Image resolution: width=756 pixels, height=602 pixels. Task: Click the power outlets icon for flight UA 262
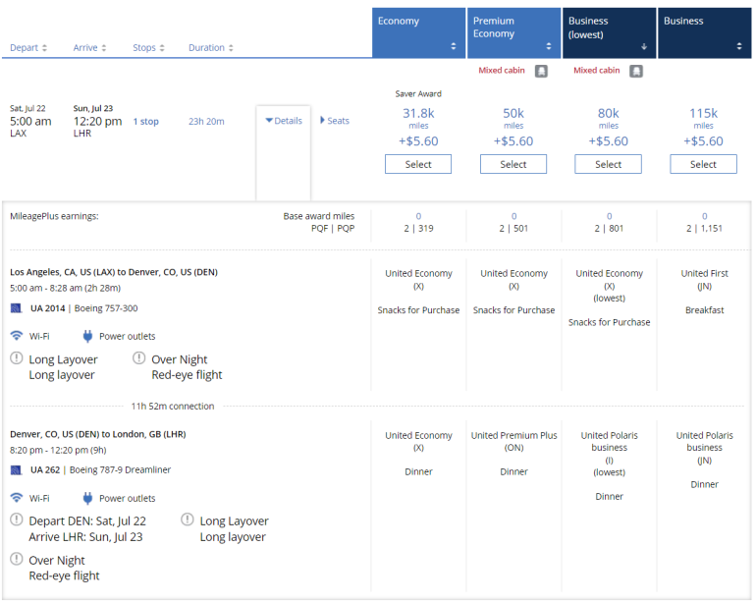[87, 498]
